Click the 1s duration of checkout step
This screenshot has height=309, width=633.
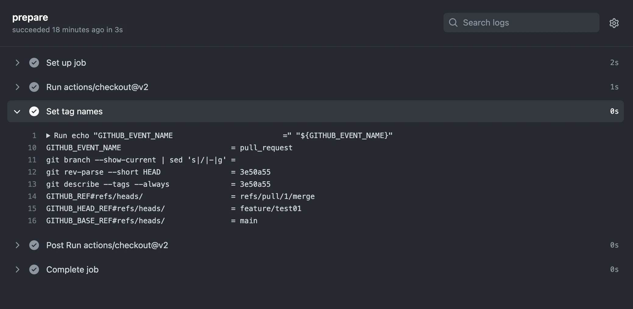[x=614, y=87]
